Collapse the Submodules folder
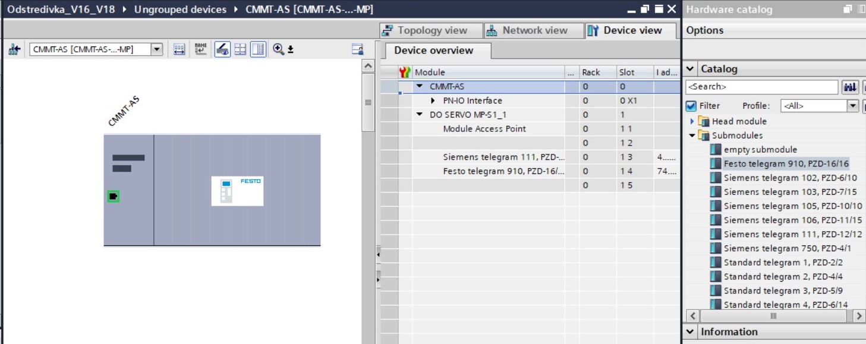 692,135
